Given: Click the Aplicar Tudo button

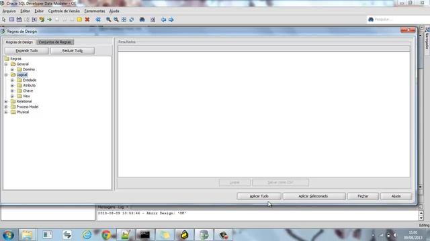Looking at the screenshot, I should pos(259,196).
